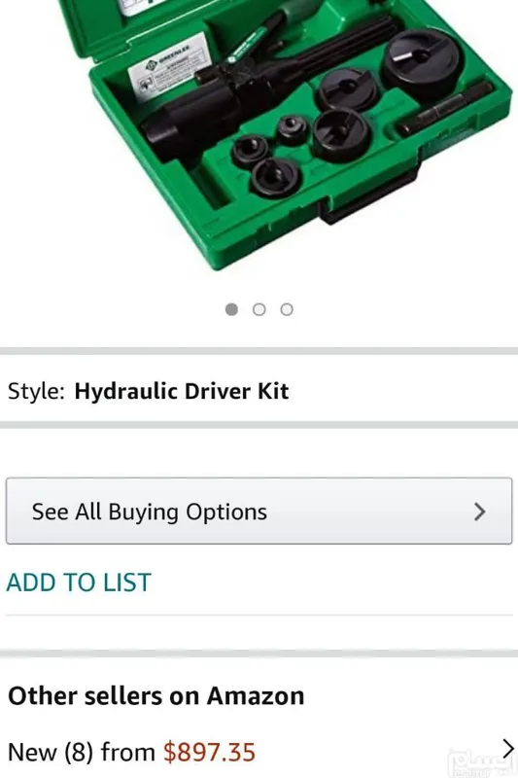The image size is (518, 778).
Task: Tap the chevron inside See All Buying Options
Action: coord(479,512)
